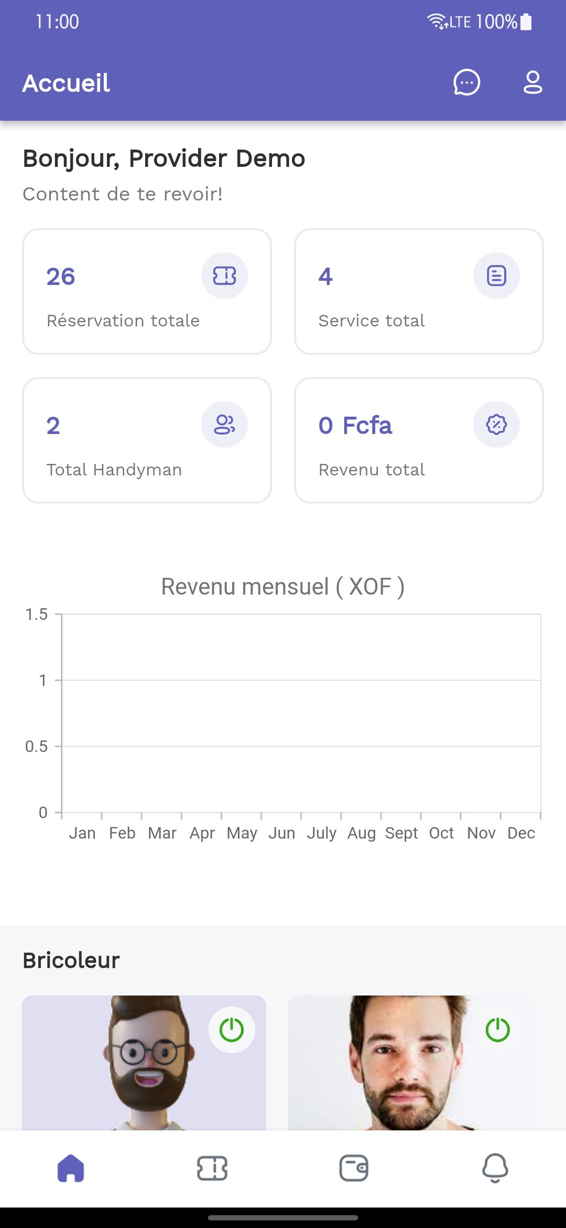Switch to the bookings ticket tab
Image resolution: width=566 pixels, height=1228 pixels.
[212, 1168]
